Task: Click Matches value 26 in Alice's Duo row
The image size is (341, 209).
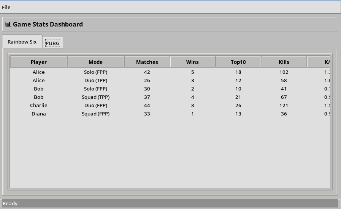Action: pyautogui.click(x=147, y=80)
